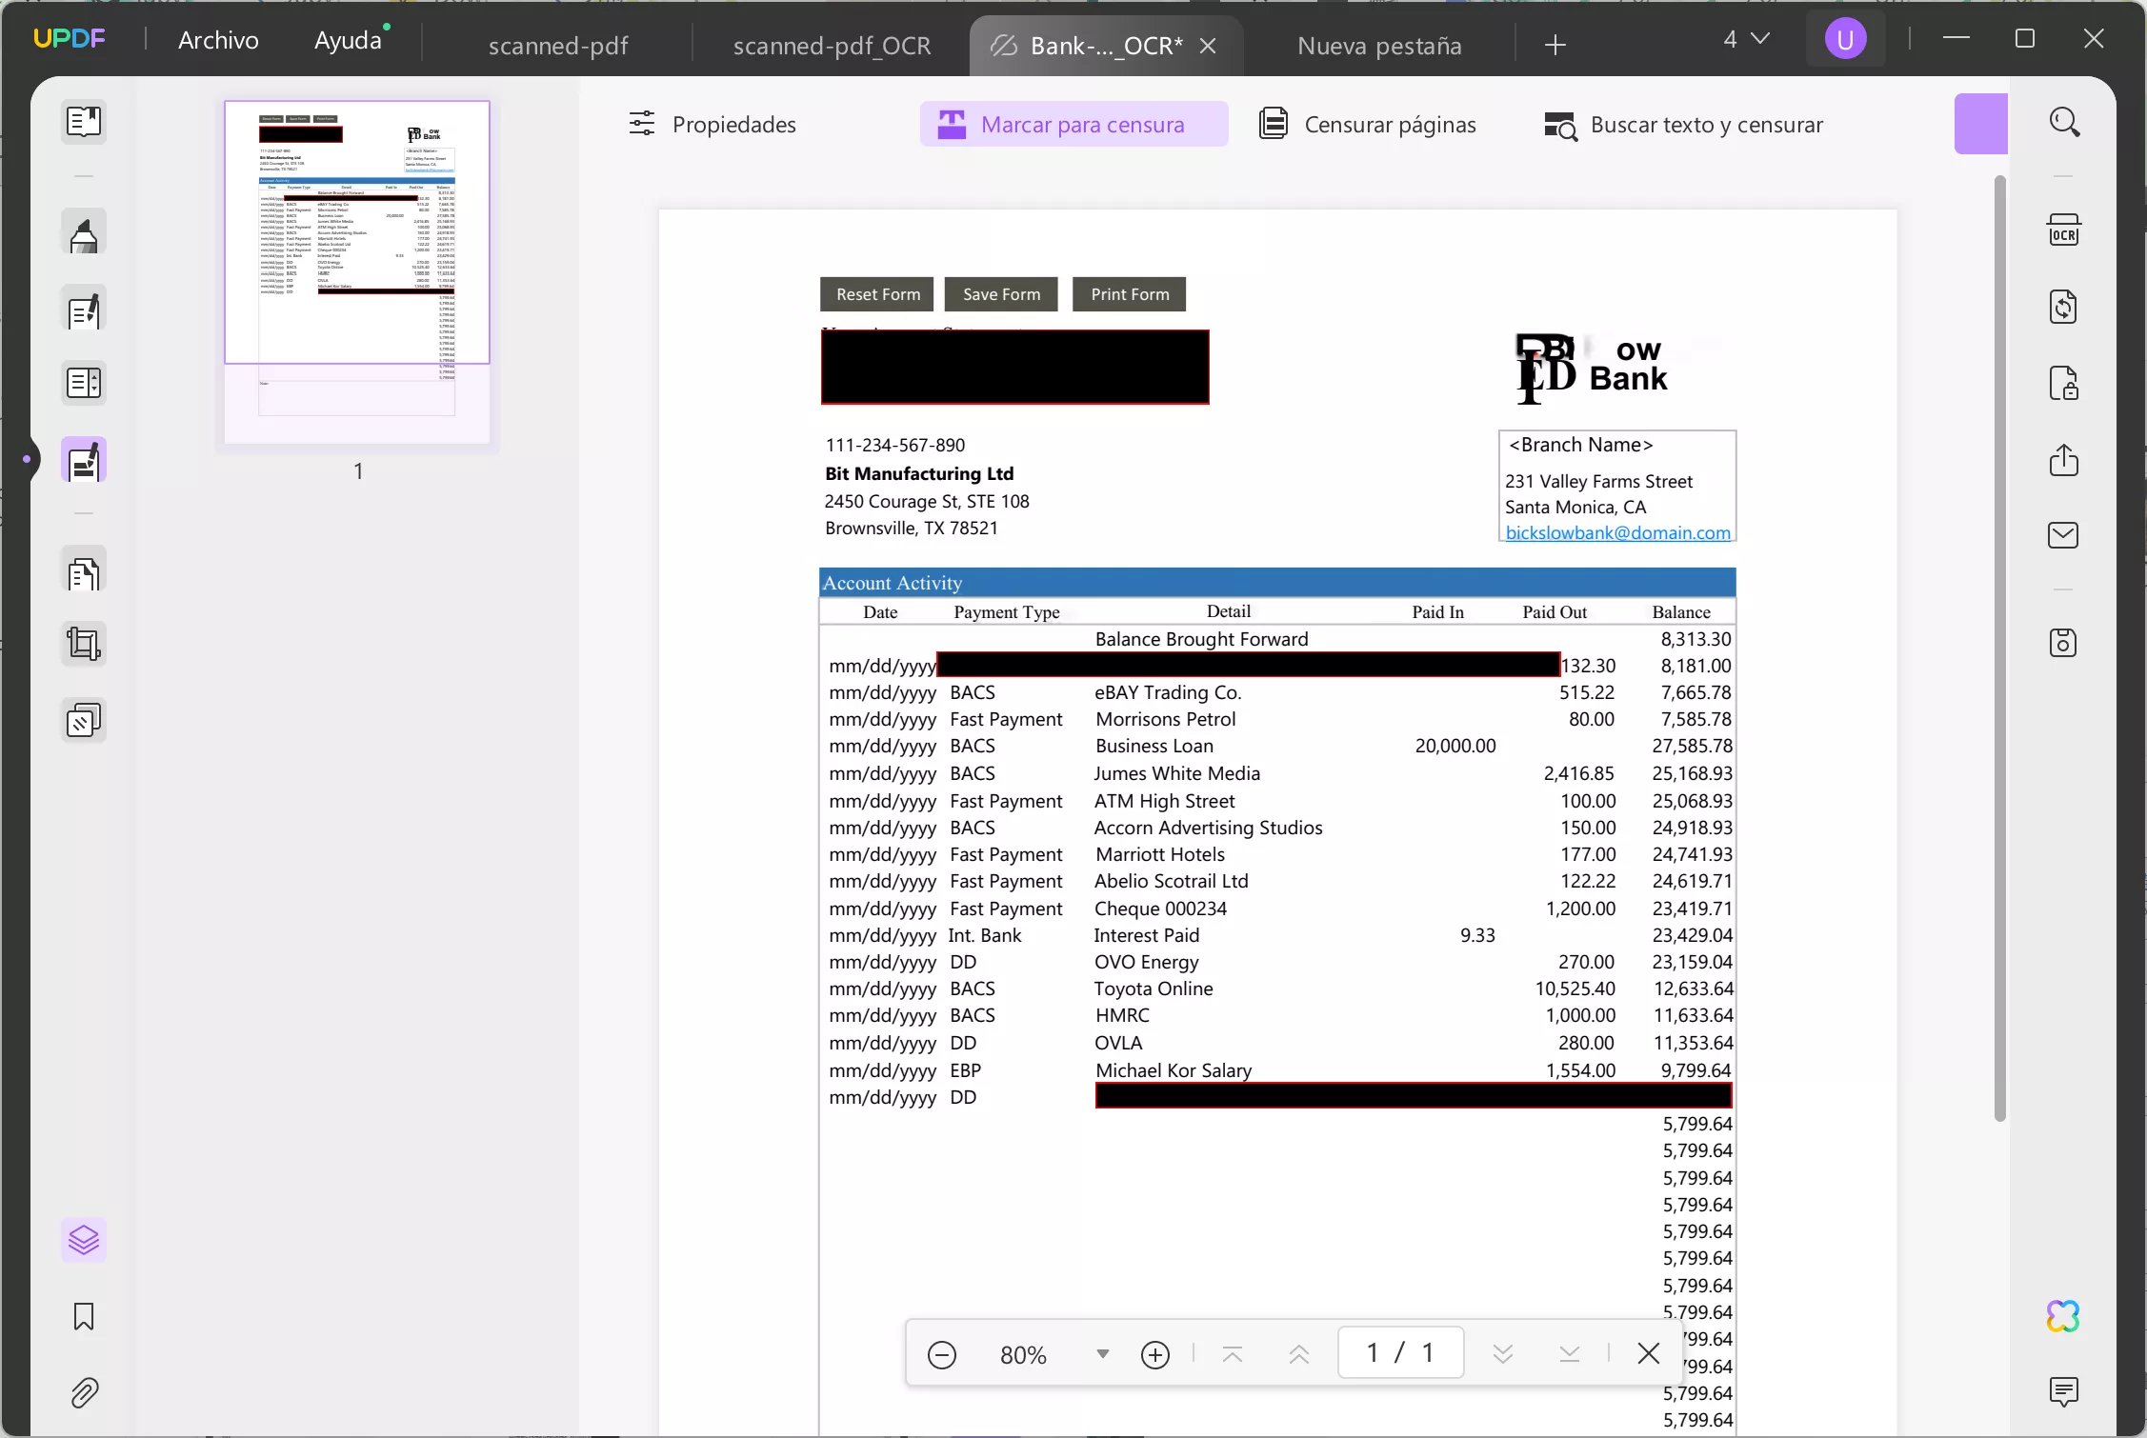Open the Comments panel icon at bottom right
2147x1438 pixels.
click(2064, 1391)
